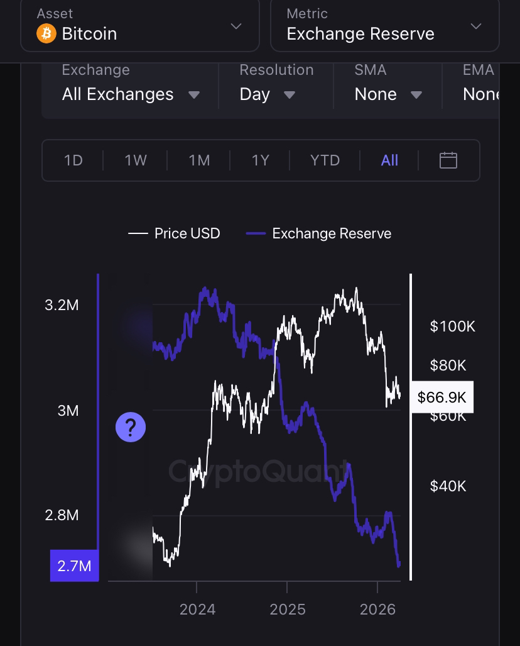The width and height of the screenshot is (520, 646).
Task: Click the 2025 x-axis year marker
Action: (288, 610)
